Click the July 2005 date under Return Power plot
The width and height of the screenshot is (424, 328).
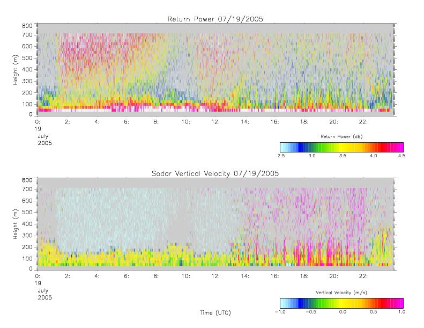(x=44, y=140)
